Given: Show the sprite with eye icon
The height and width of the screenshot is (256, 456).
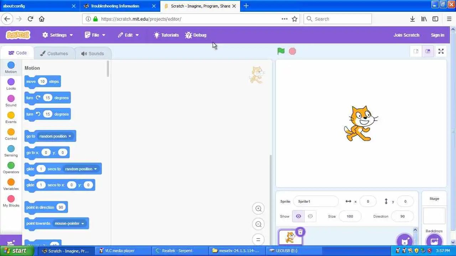Looking at the screenshot, I should coord(299,216).
